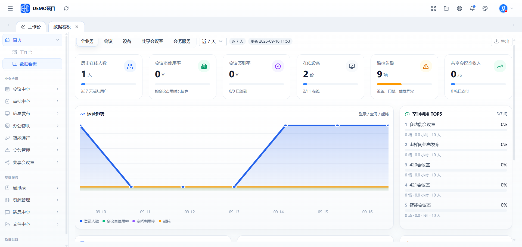522x247 pixels.
Task: Click the refresh icon beside DEMO项目
Action: 66,8
